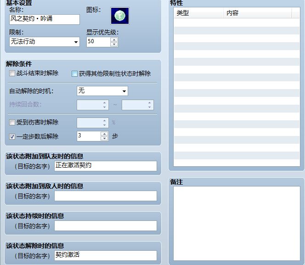Click the 内容 column header
Viewport: 305px width, 265px height.
coord(258,13)
